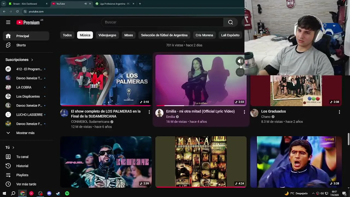Expand the Tú section arrow
Image resolution: width=350 pixels, height=197 pixels.
tap(13, 147)
